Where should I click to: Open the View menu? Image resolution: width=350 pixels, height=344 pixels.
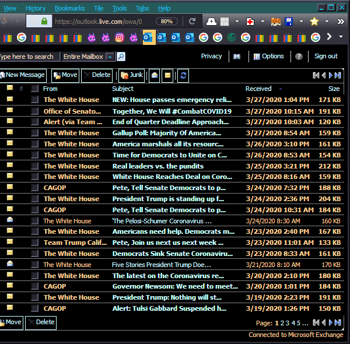(10, 9)
